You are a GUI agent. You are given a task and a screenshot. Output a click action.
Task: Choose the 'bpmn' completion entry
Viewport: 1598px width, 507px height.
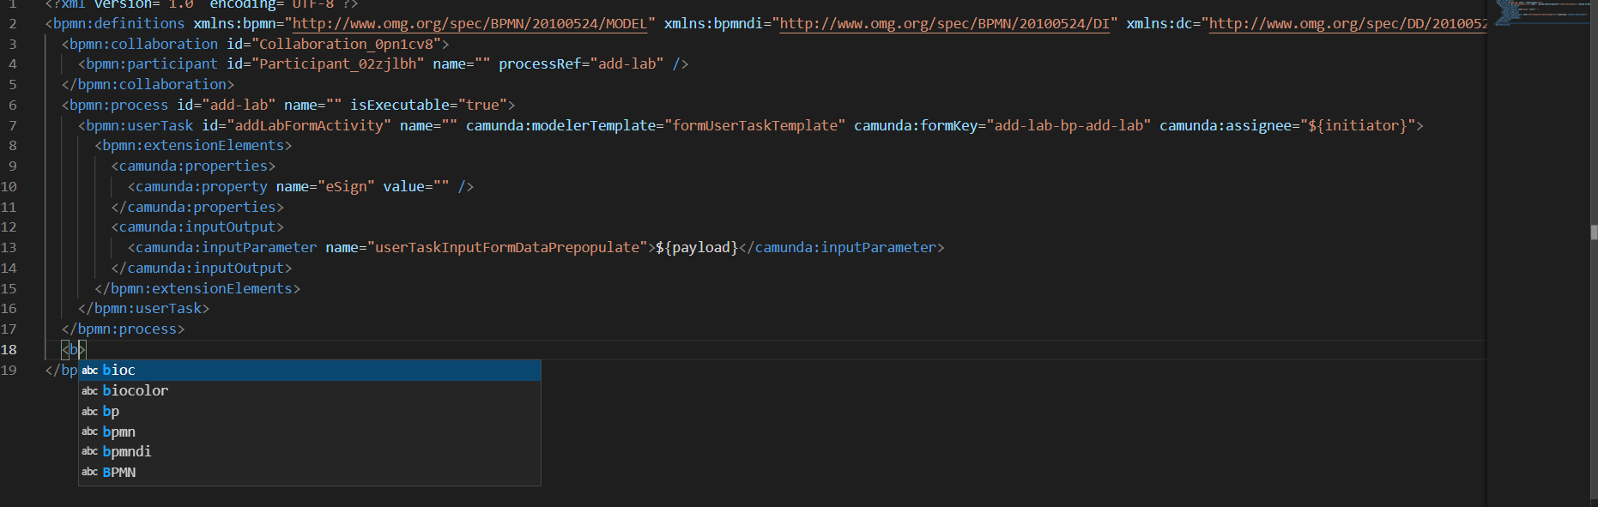click(x=310, y=432)
